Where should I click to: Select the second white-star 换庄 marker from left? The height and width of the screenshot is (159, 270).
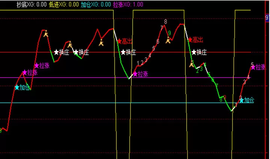click(81, 52)
